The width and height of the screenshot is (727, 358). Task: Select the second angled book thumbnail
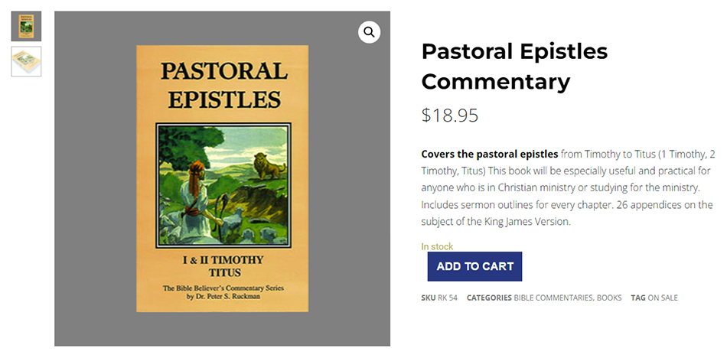26,62
